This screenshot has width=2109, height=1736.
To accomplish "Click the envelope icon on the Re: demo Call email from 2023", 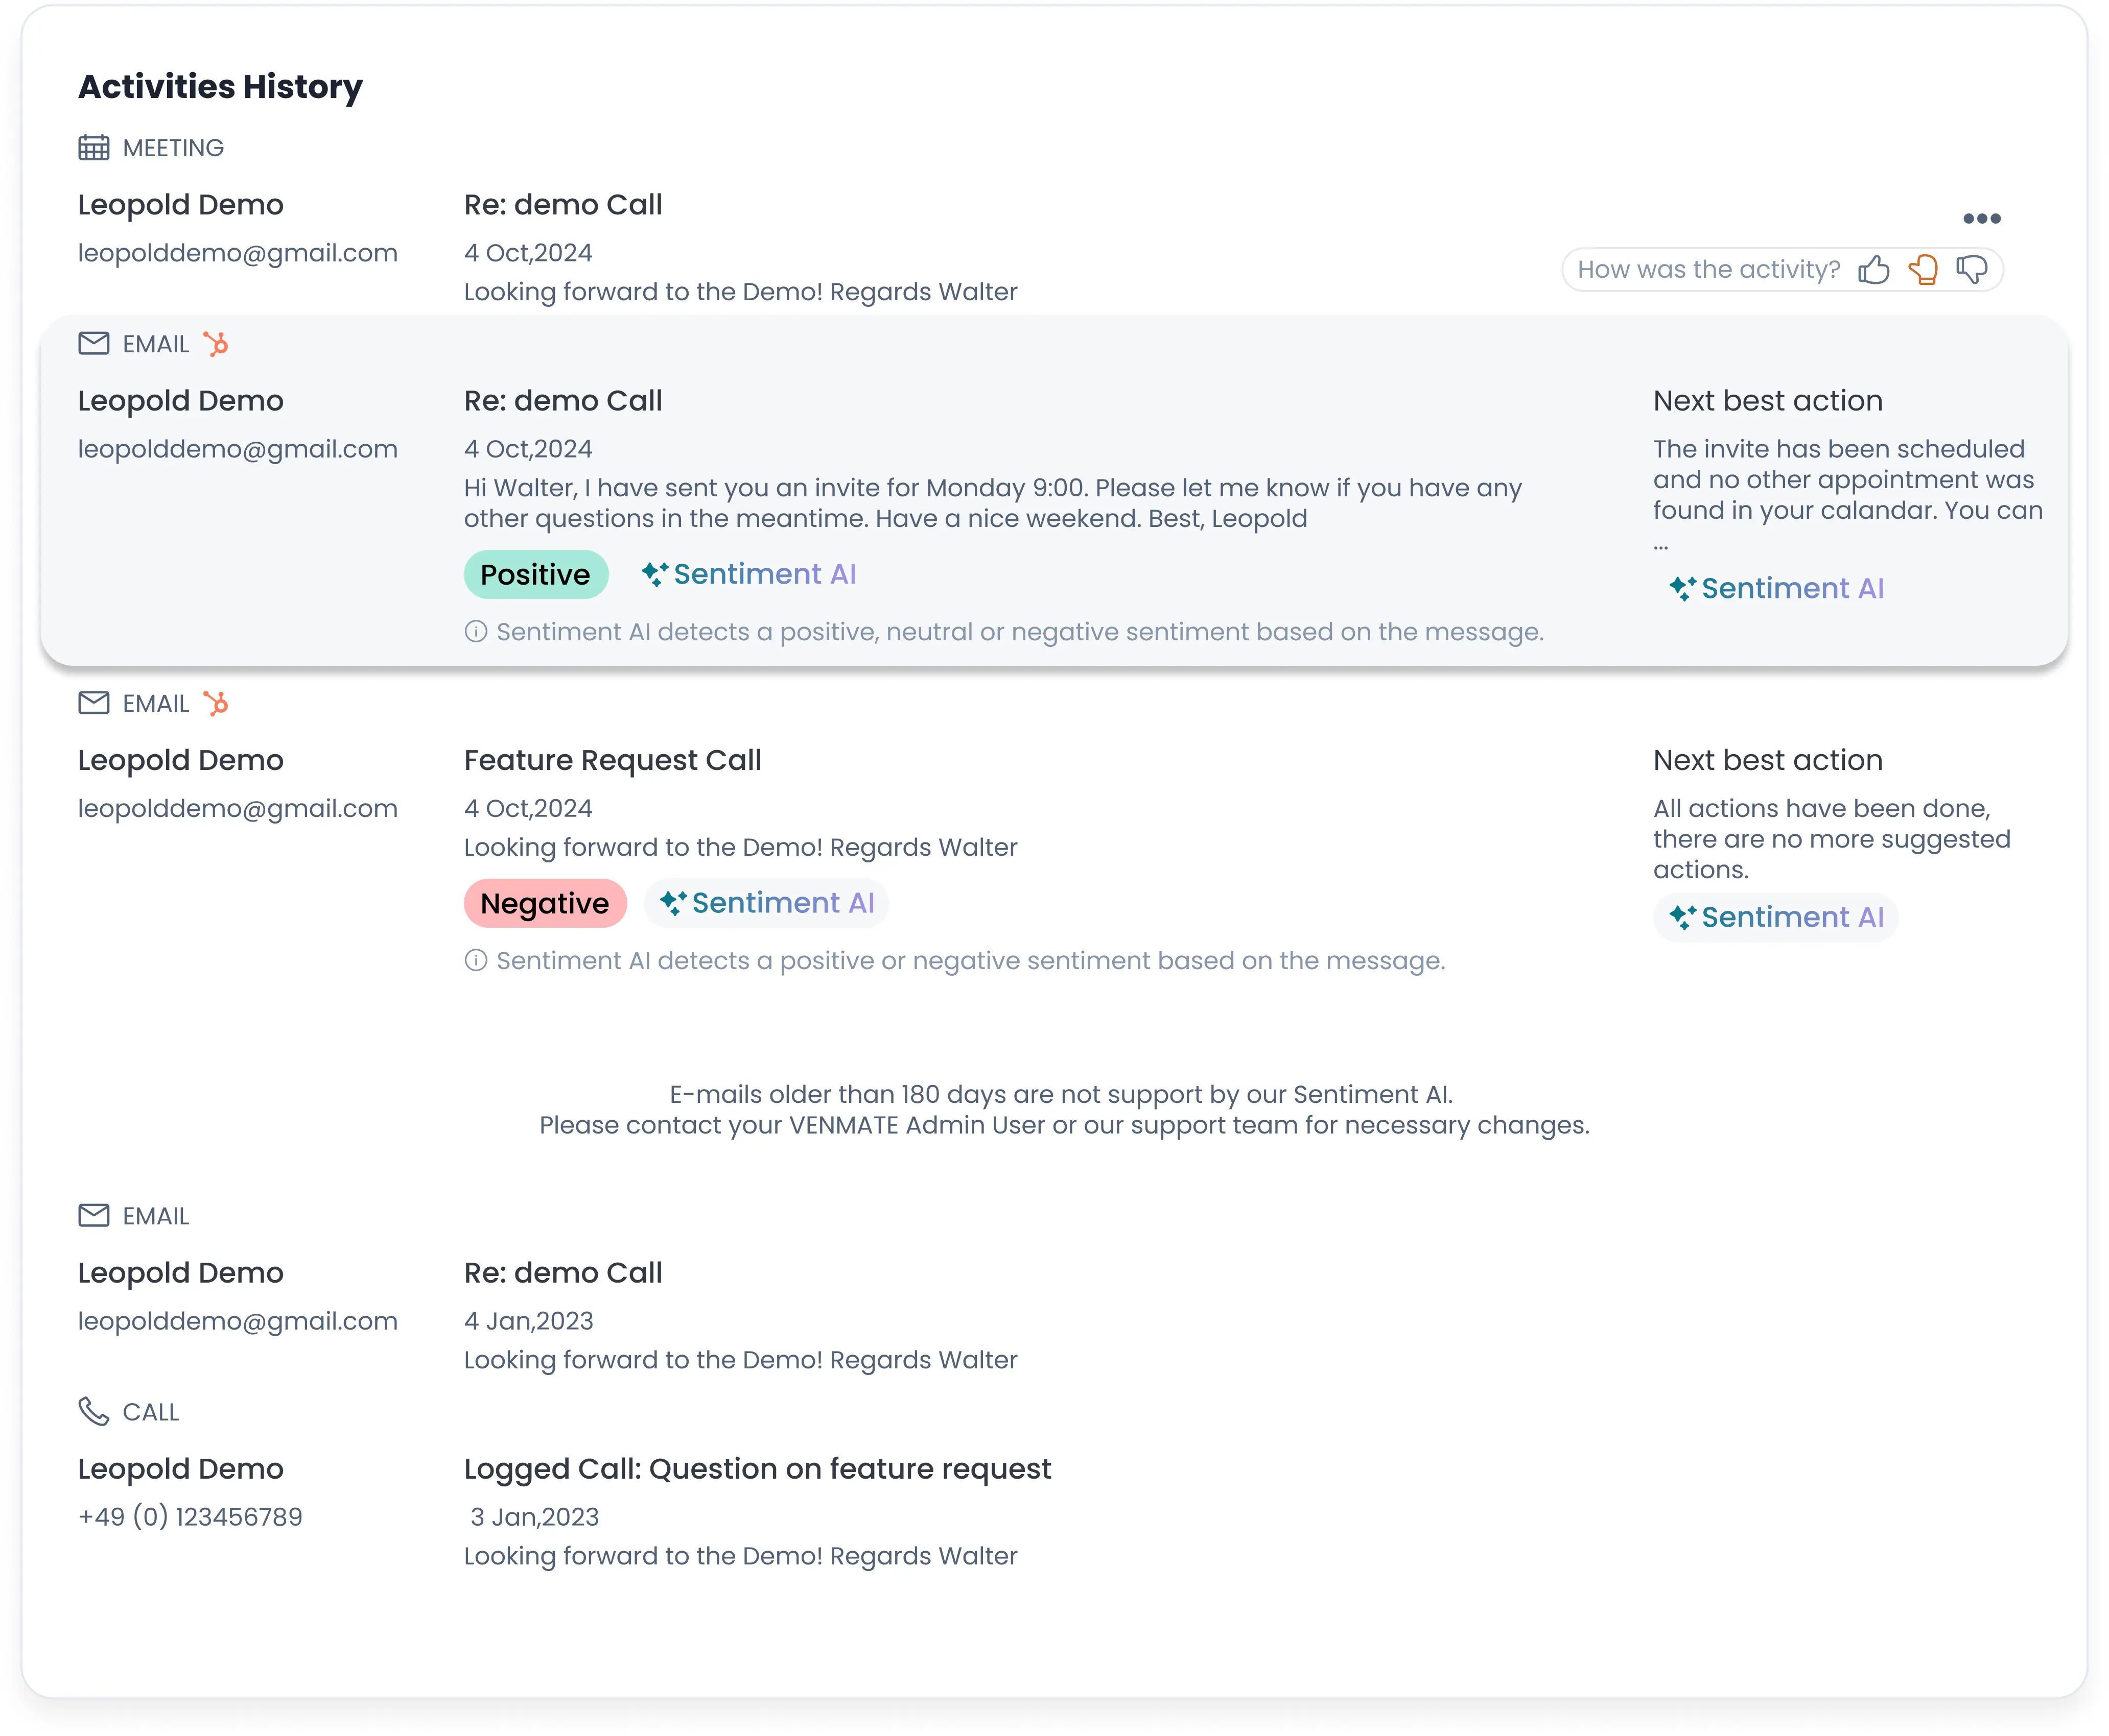I will click(93, 1216).
